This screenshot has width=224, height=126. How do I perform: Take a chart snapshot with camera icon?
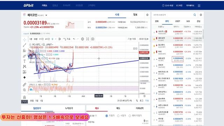pyautogui.click(x=93, y=39)
